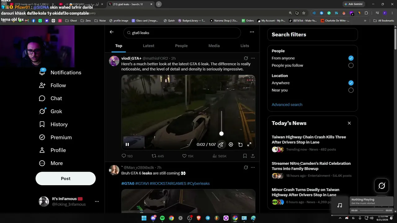This screenshot has width=397, height=223.
Task: Open the floating Grok button
Action: (382, 186)
